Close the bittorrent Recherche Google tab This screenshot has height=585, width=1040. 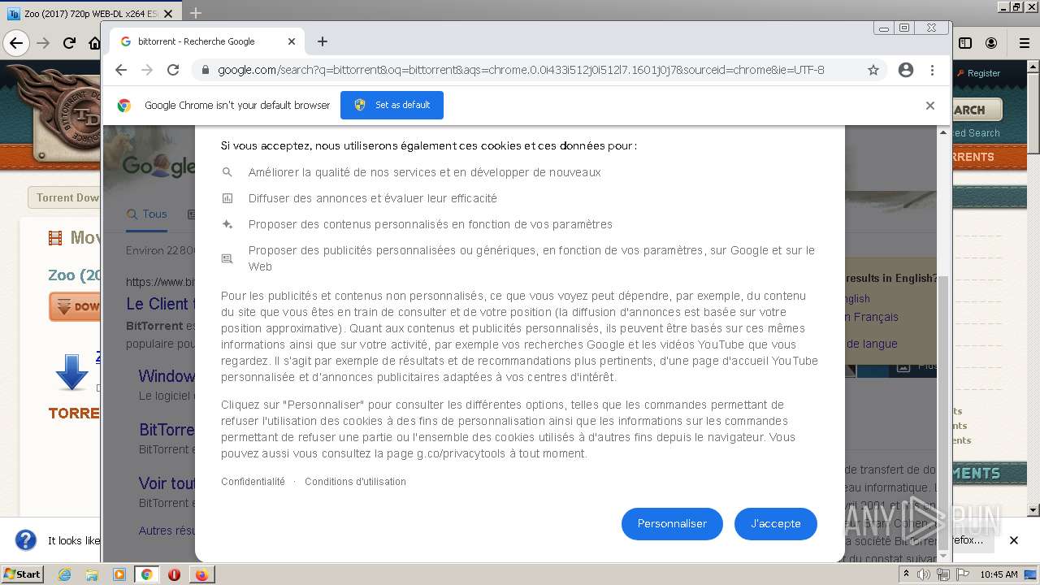pos(292,41)
